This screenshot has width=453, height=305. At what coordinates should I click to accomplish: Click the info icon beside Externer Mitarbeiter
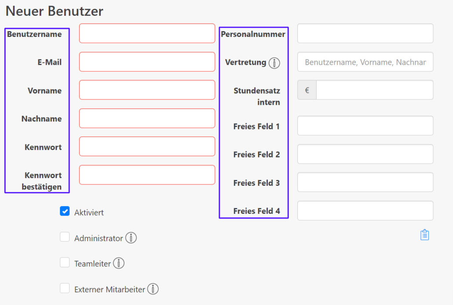coord(153,289)
